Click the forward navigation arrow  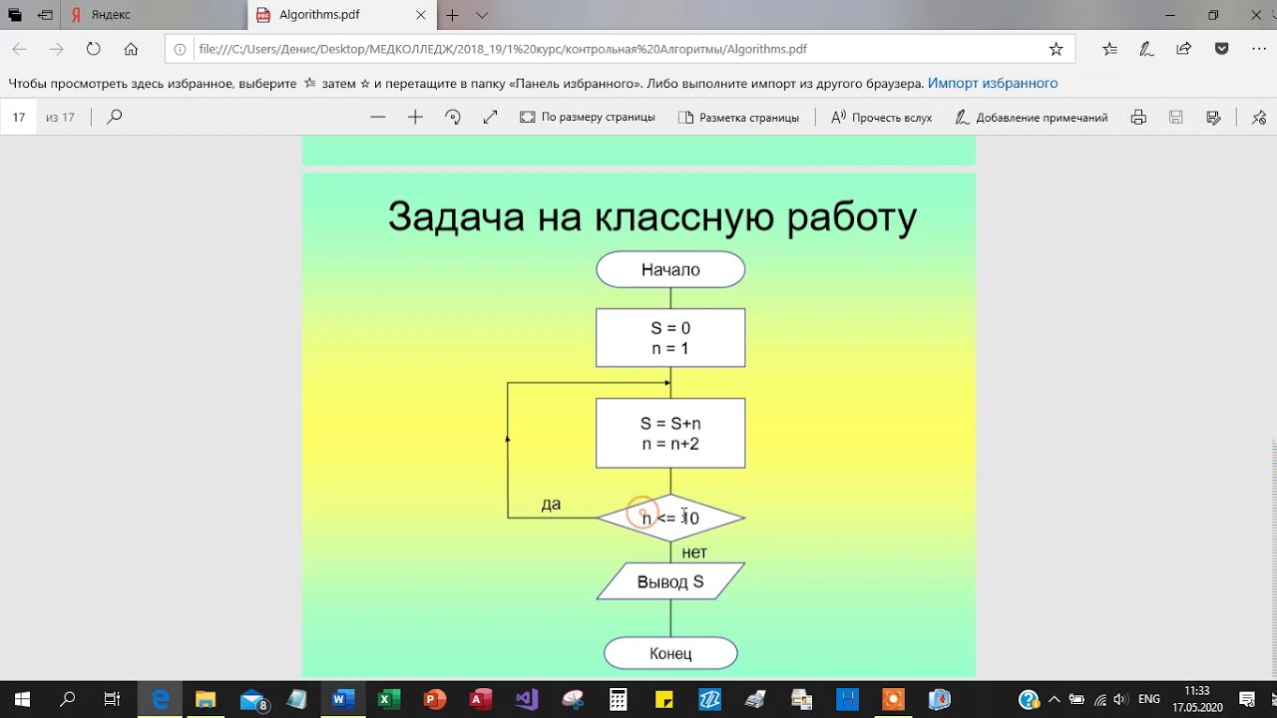coord(56,49)
